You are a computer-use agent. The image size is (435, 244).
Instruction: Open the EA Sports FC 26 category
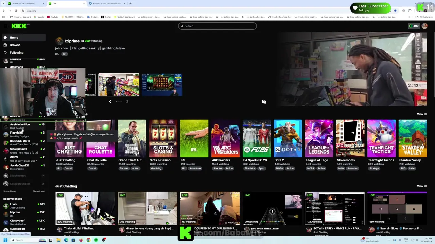point(257,139)
